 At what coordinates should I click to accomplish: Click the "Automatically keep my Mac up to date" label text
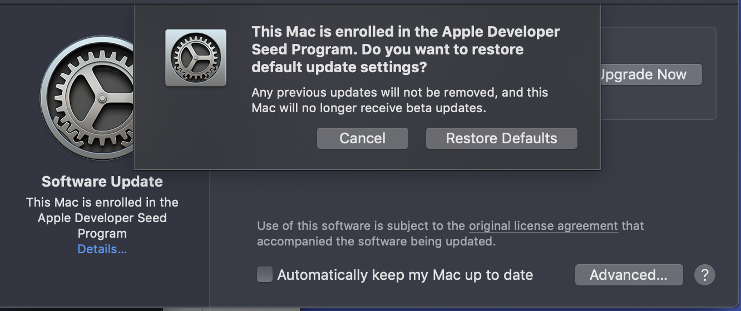[x=405, y=275]
